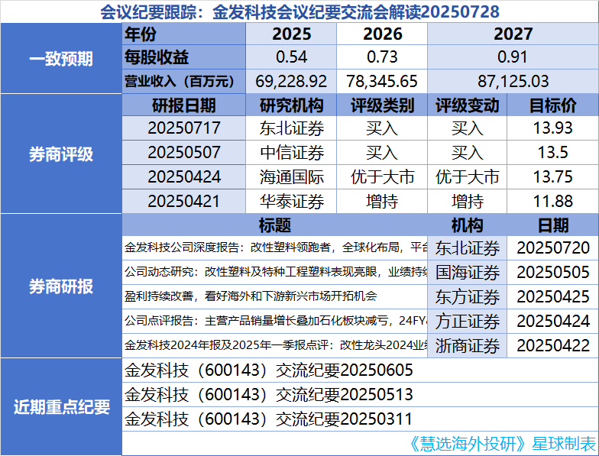Screen dimensions: 599x456
Task: Click the 评级类别 column header
Action: 382,105
